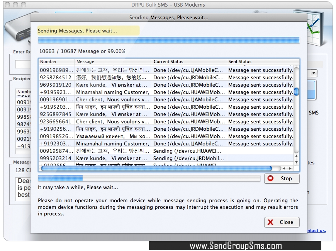This screenshot has height=251, width=336.
Task: Click the yellow 'Sending Messages, Please wait...' banner
Action: click(88, 31)
